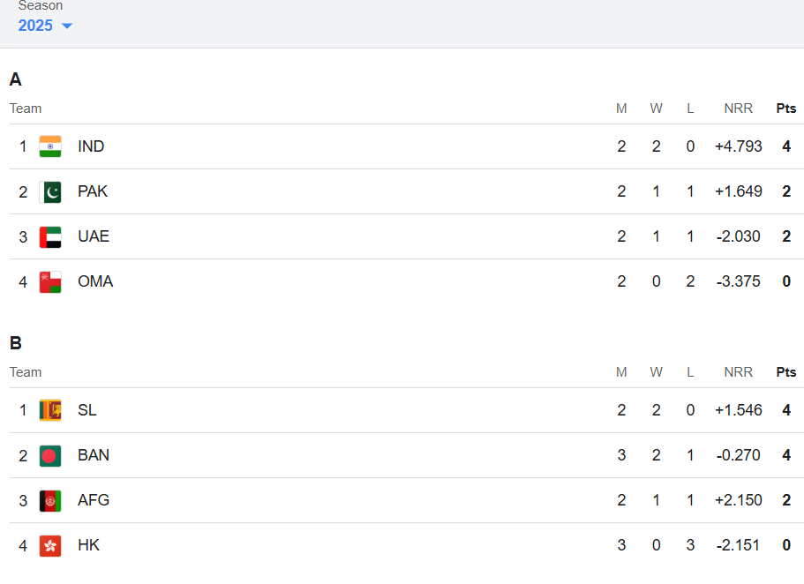Sort by the Pts column header
The height and width of the screenshot is (584, 804).
tap(785, 108)
